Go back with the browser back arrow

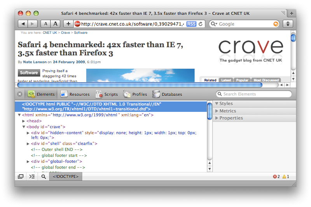23,24
